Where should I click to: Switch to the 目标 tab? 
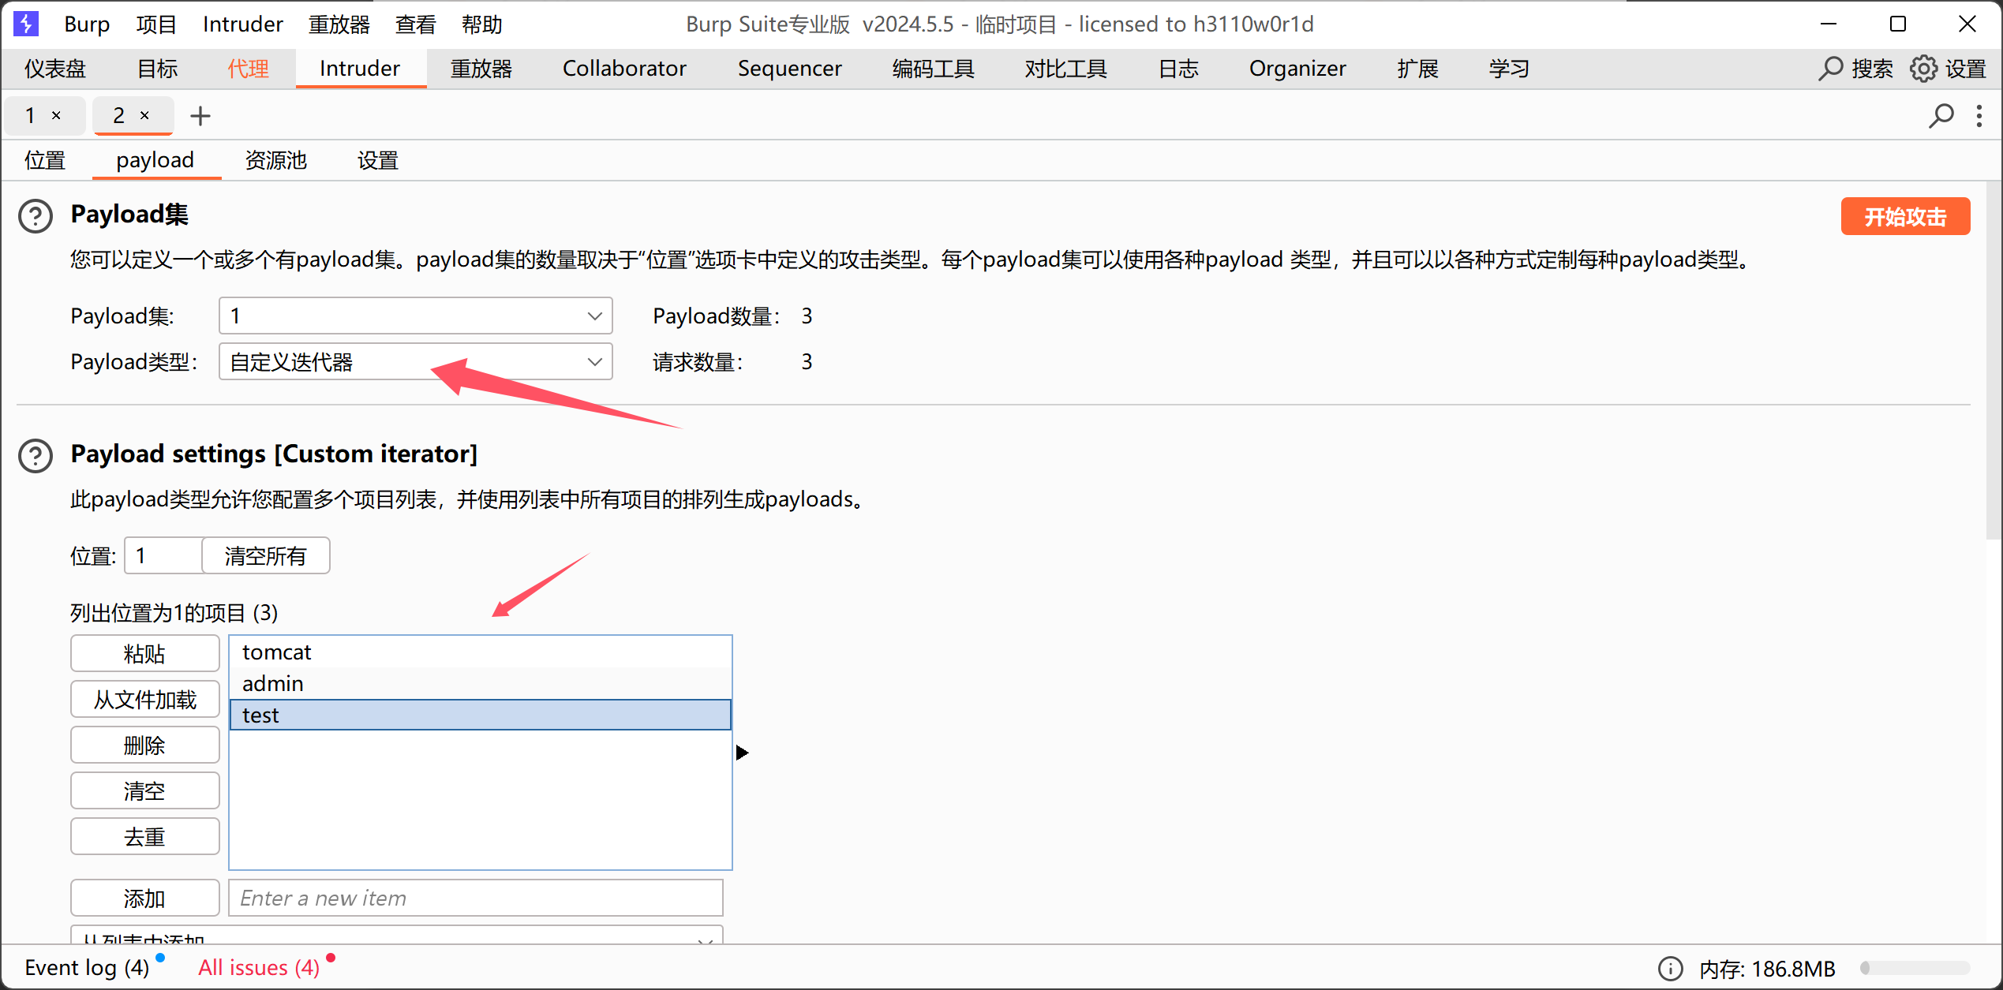point(158,69)
